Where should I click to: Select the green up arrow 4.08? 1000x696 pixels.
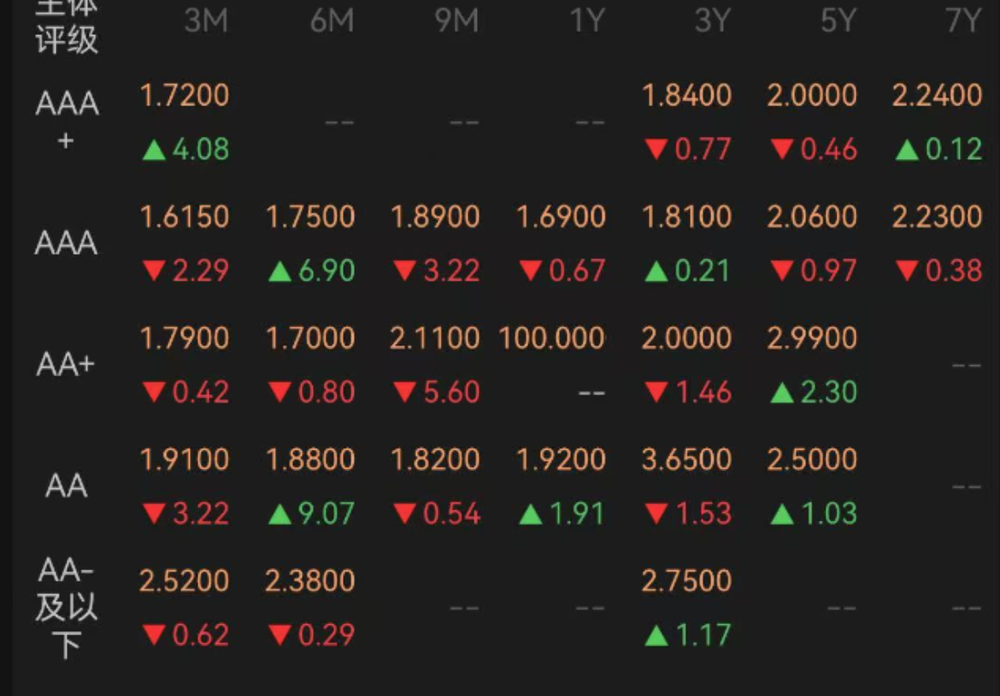tap(185, 150)
